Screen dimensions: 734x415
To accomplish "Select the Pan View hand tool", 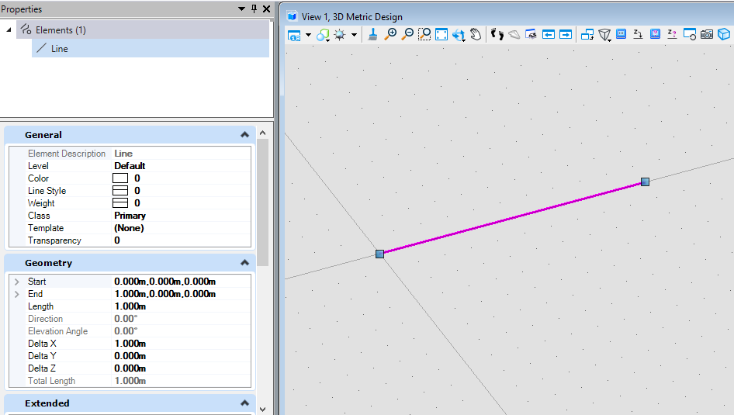I will tap(476, 34).
